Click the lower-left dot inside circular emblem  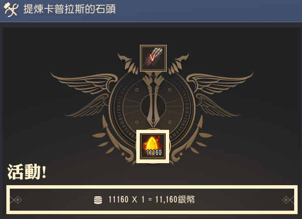[137, 122]
